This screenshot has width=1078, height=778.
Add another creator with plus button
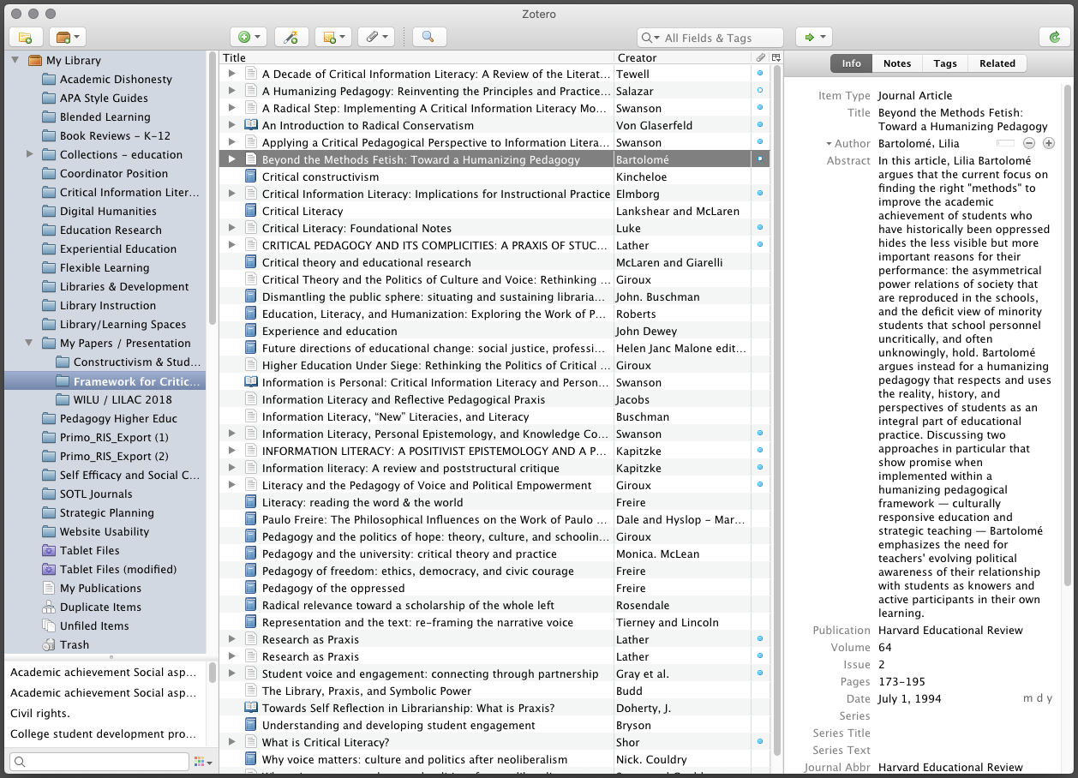coord(1048,143)
